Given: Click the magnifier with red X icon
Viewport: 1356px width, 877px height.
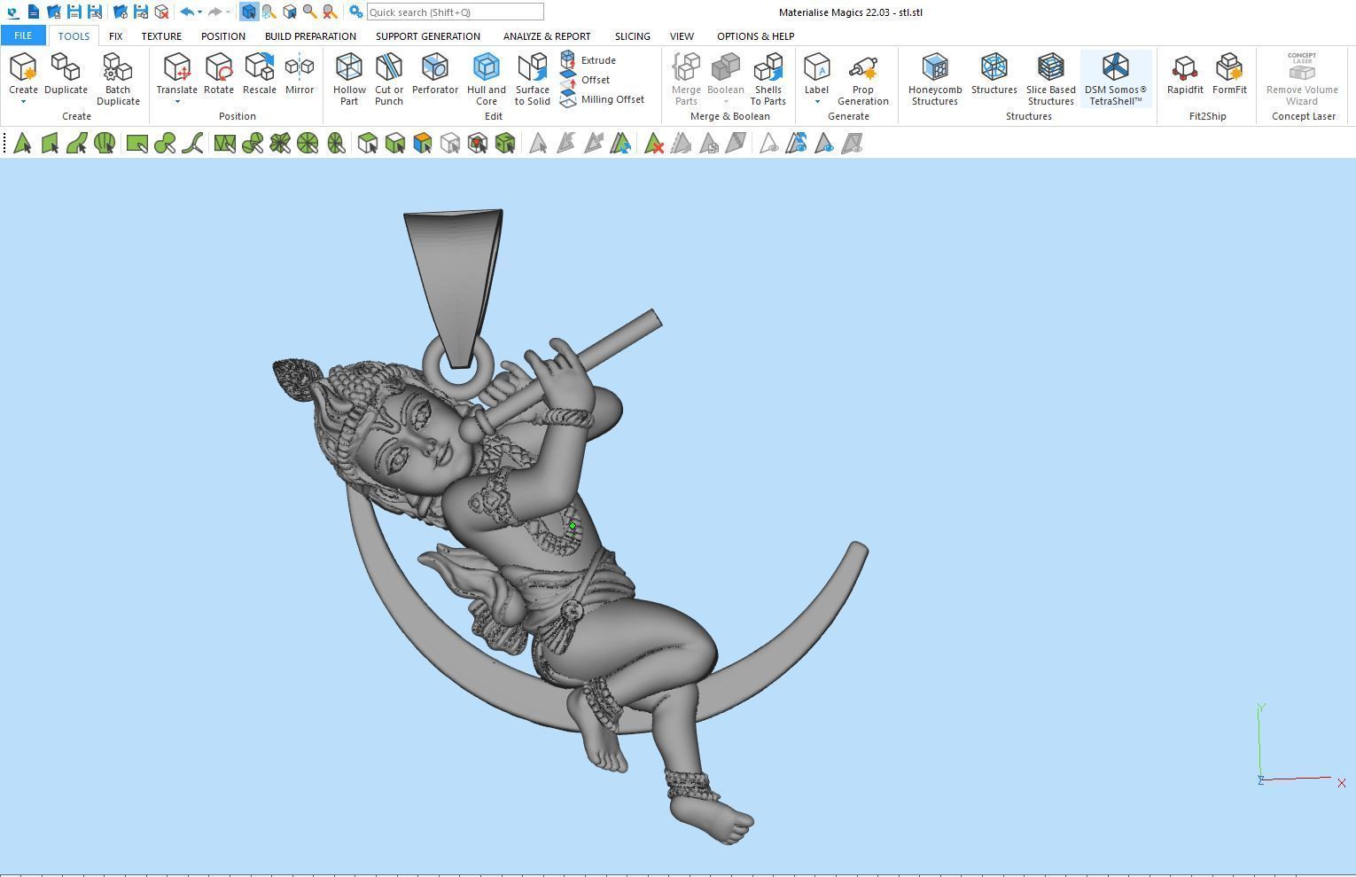Looking at the screenshot, I should click(x=330, y=12).
